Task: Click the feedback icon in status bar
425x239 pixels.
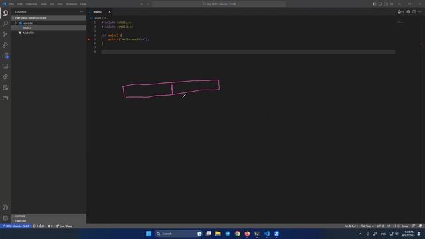Action: point(413,226)
